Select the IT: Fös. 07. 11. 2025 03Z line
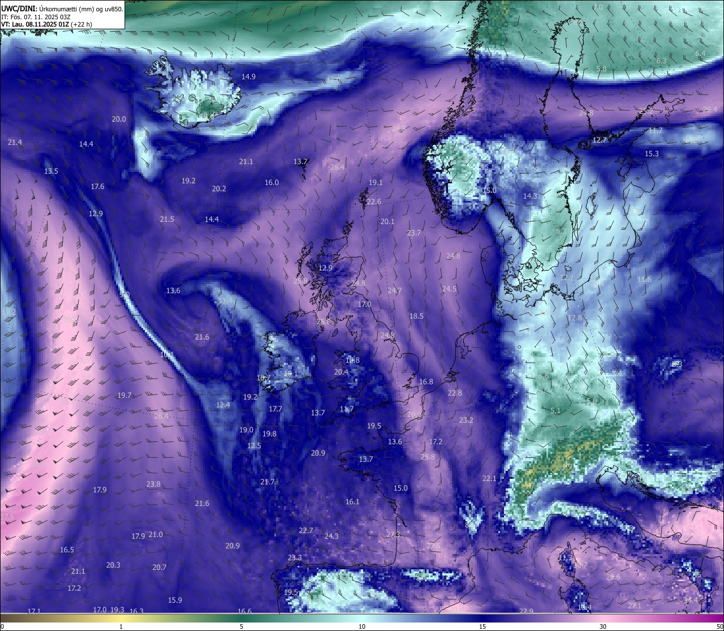The width and height of the screenshot is (724, 631). [x=36, y=17]
